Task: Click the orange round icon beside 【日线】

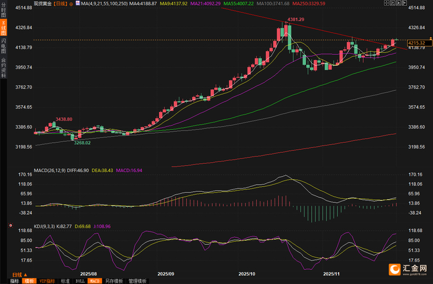Action: [71, 4]
